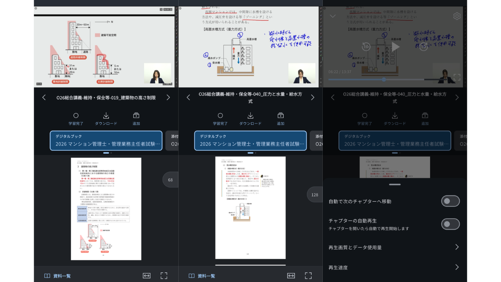
Task: Fit page to width in lesson 019 panel
Action: 147,275
